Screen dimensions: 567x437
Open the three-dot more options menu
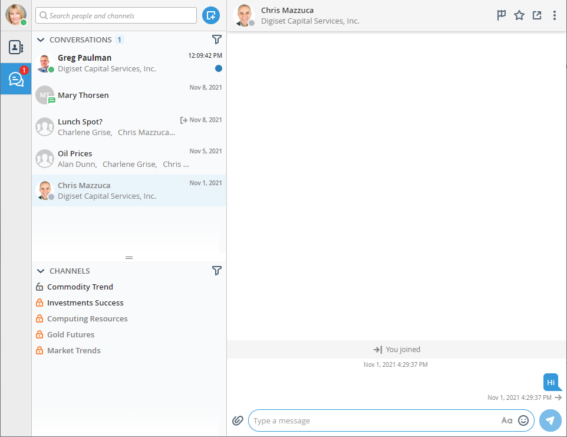(x=555, y=15)
